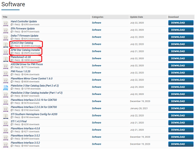196x149 pixels.
Task: Click Software category in PlaneWave Interface 2.2.0.34 row
Action: point(96,108)
